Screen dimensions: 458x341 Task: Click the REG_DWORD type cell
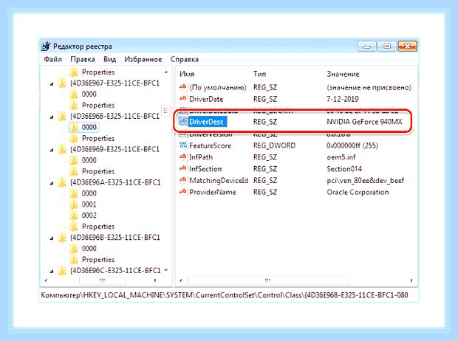(274, 145)
